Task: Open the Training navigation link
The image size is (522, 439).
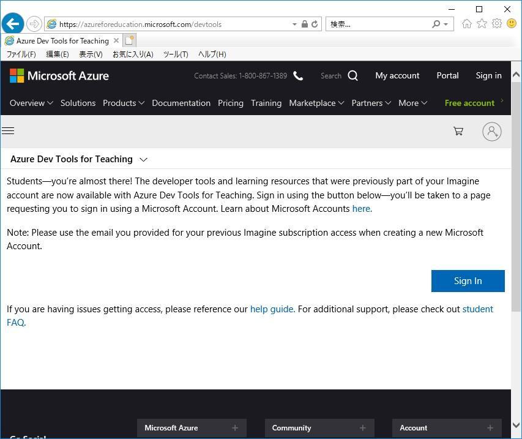Action: [266, 103]
